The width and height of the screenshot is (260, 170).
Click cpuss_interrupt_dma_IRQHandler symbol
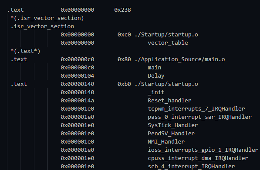click(198, 158)
